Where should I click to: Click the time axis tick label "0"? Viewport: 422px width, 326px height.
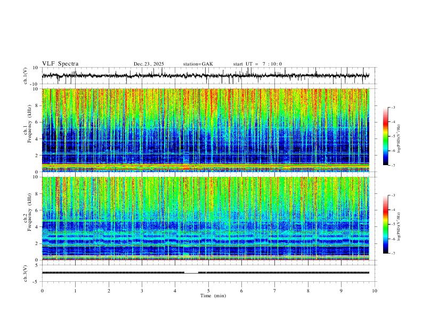coord(42,291)
